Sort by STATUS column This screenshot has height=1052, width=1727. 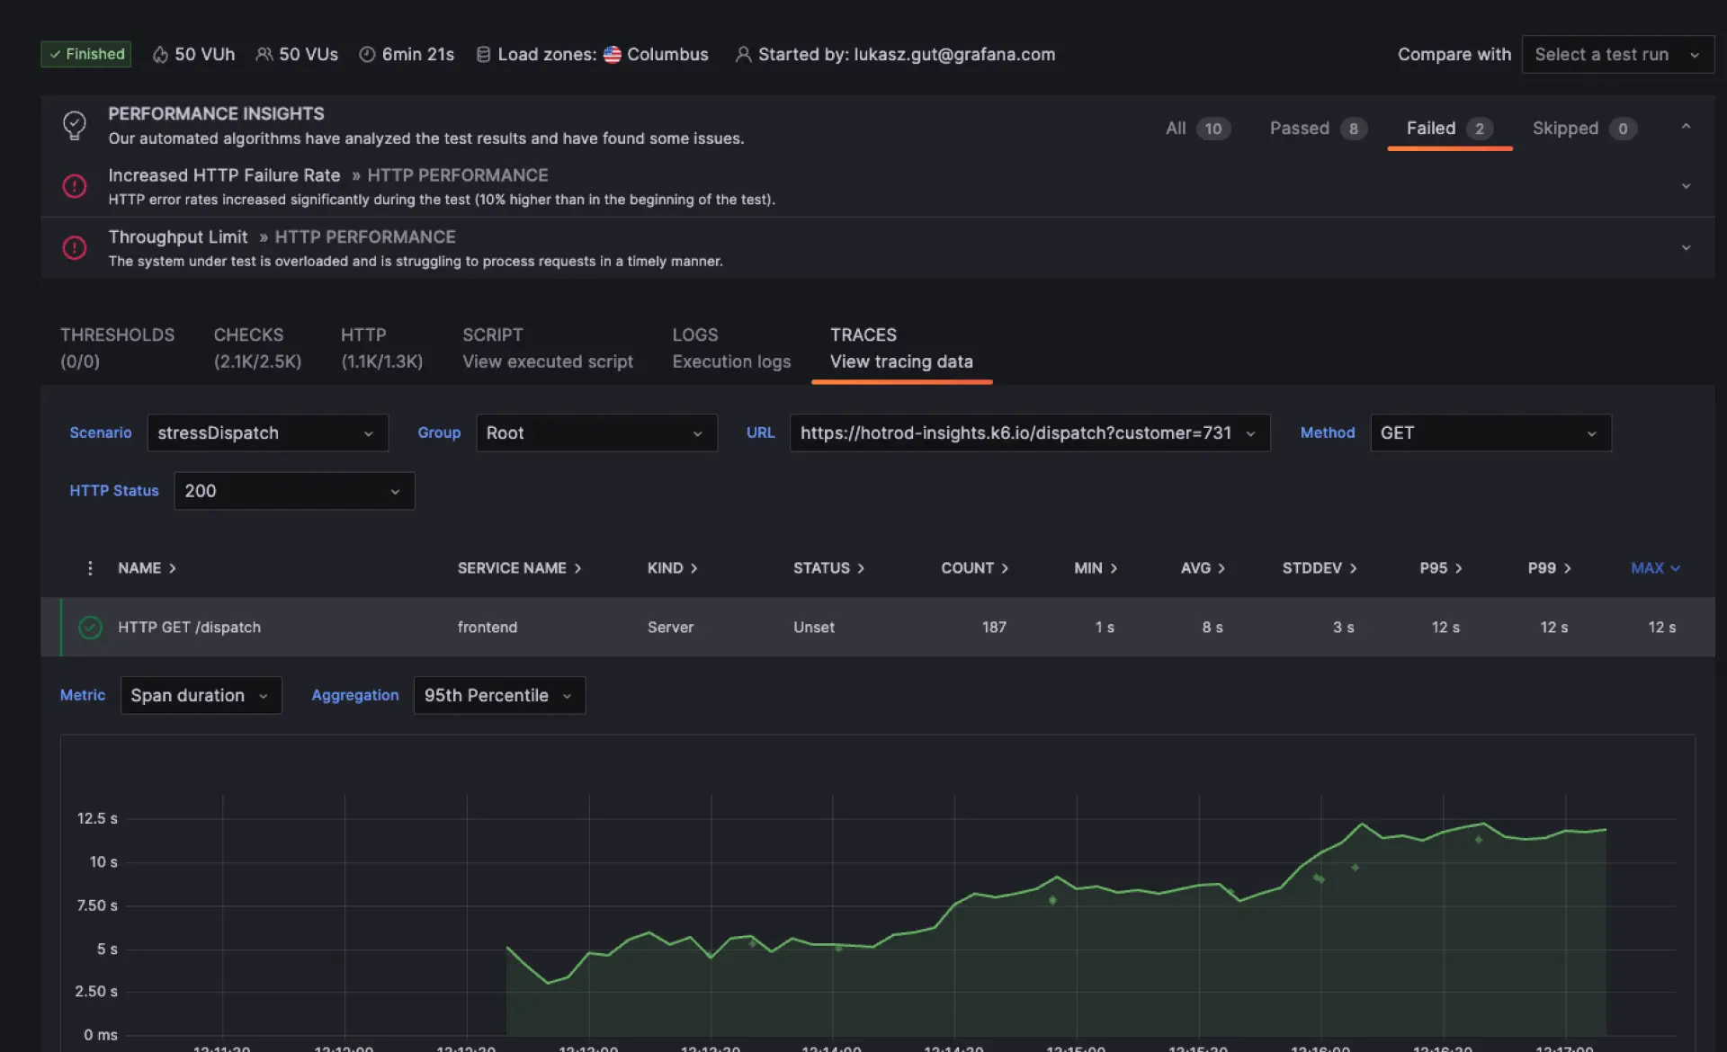point(828,568)
